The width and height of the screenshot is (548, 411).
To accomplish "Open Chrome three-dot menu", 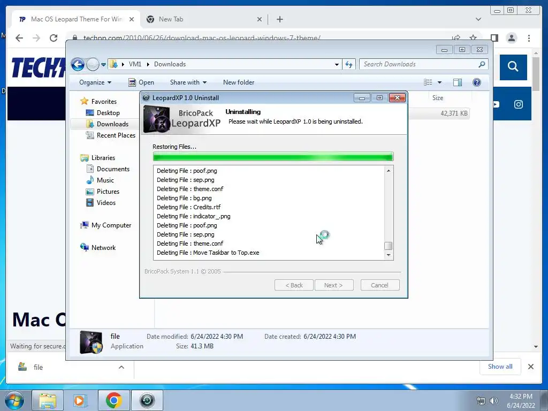I will [529, 38].
